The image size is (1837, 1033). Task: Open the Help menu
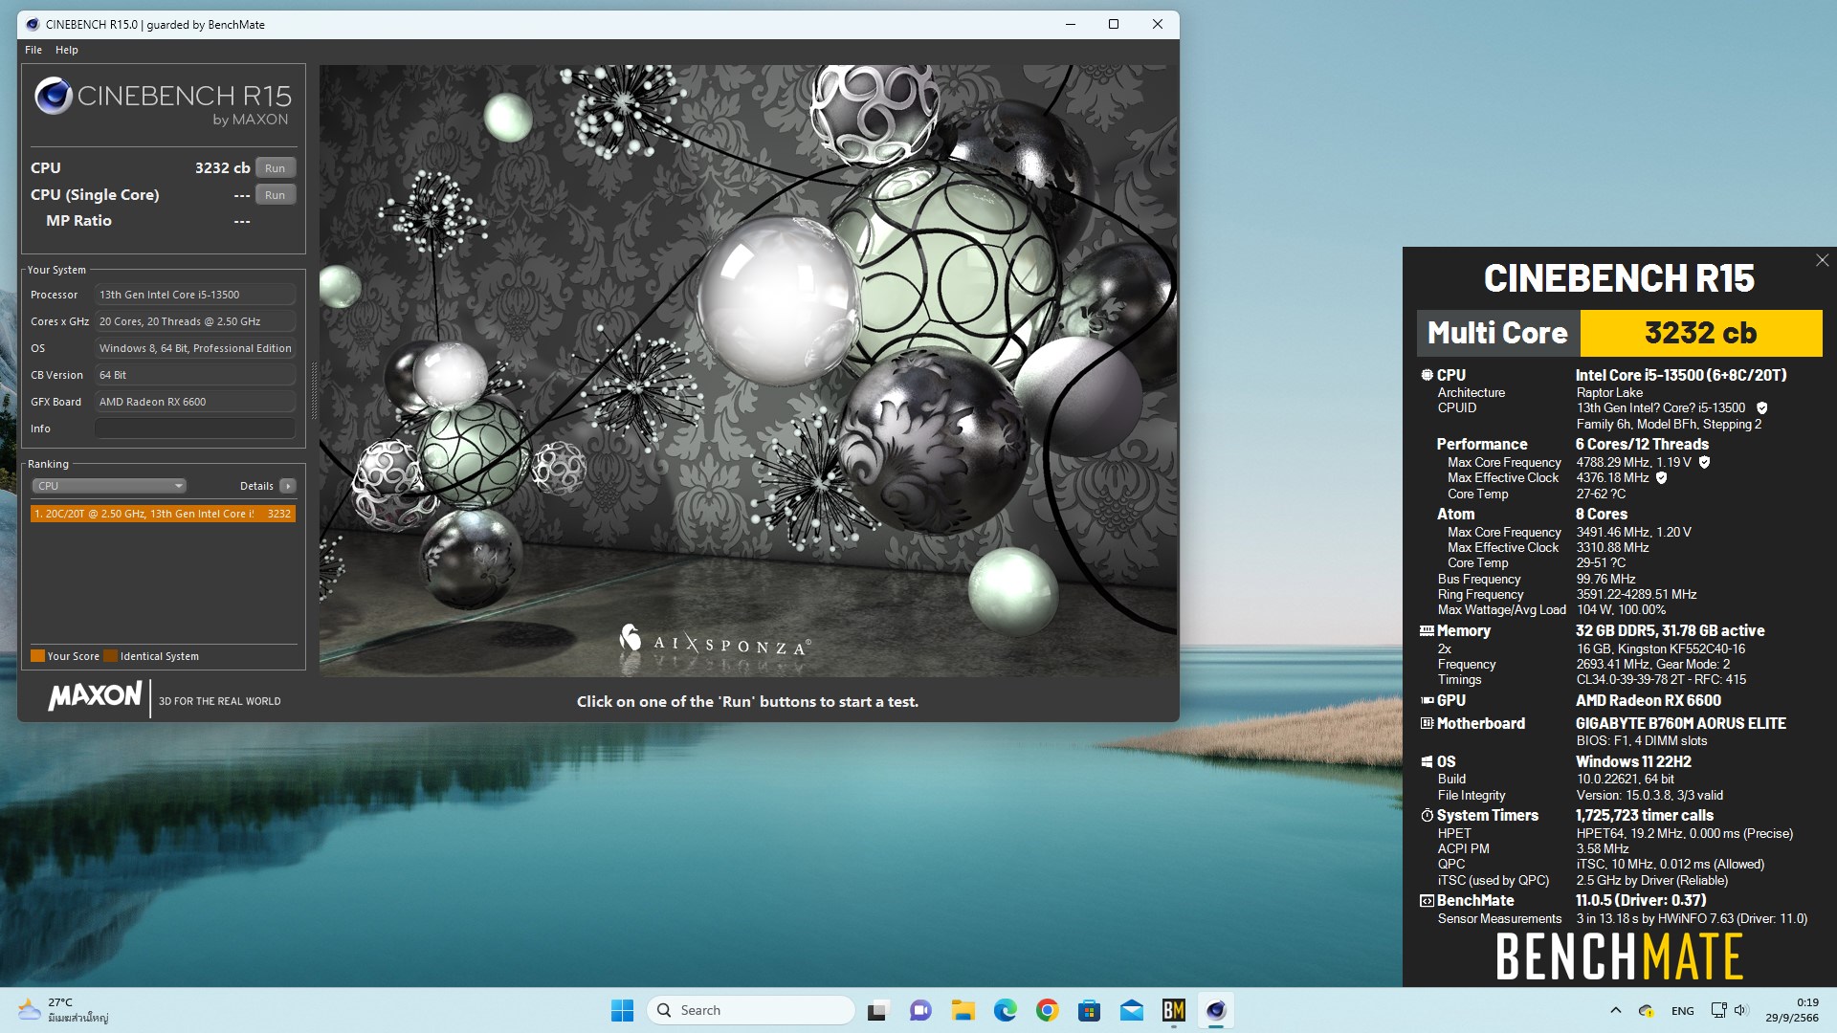click(67, 50)
